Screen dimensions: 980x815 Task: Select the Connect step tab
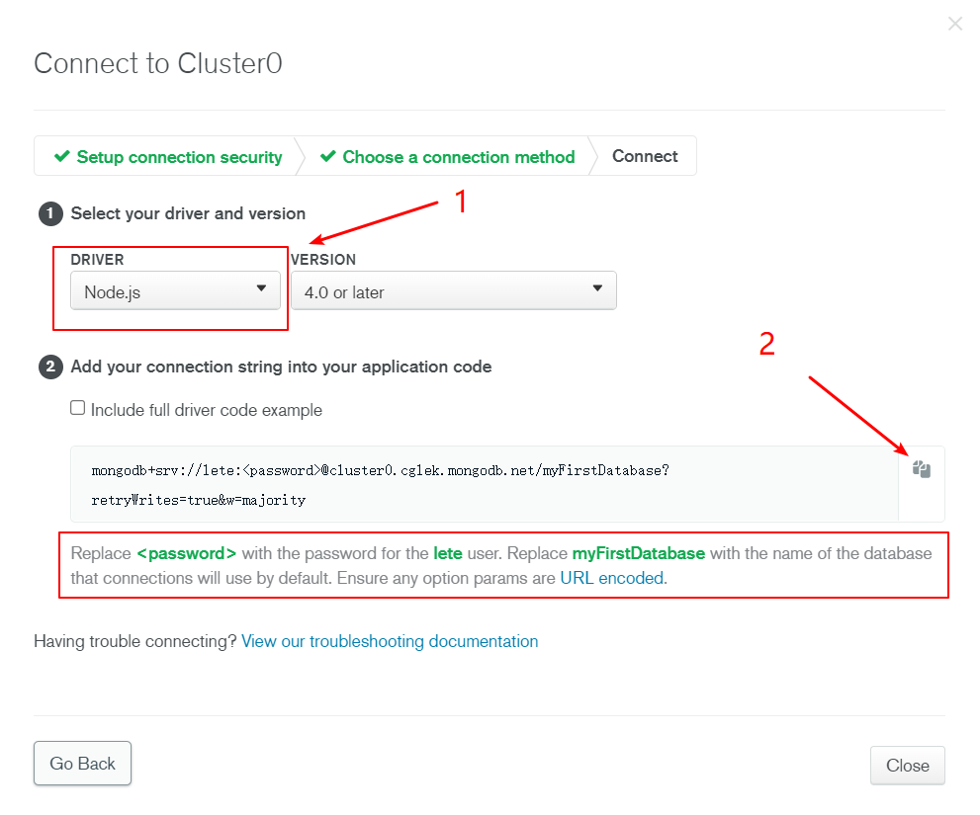(x=645, y=156)
